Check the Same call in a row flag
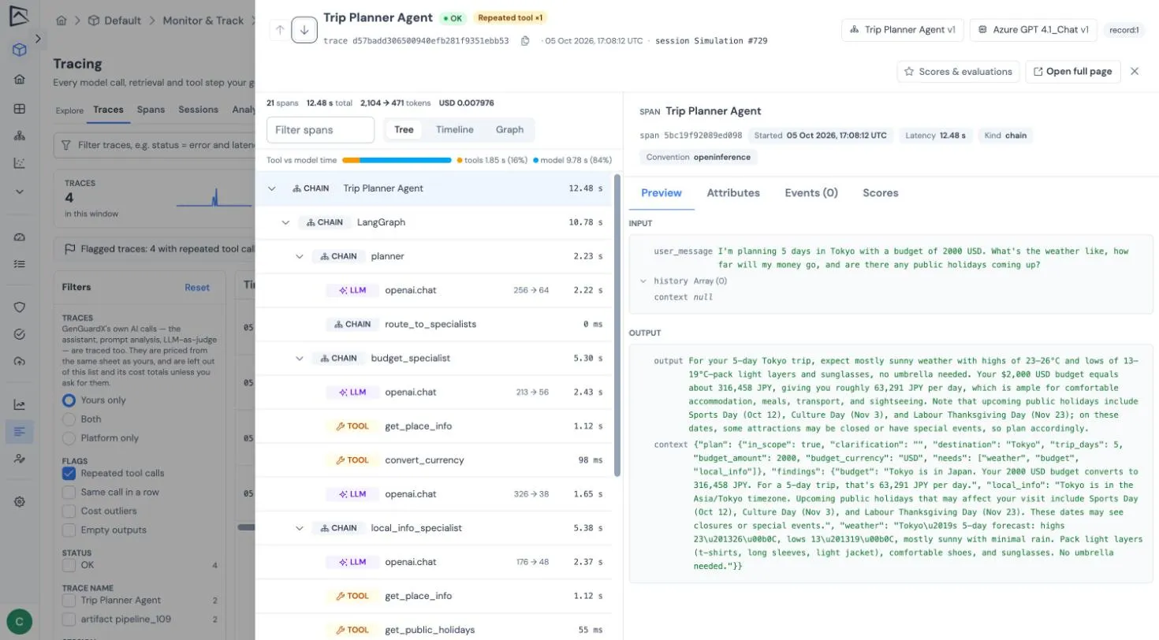Viewport: 1159px width, 640px height. (x=69, y=493)
